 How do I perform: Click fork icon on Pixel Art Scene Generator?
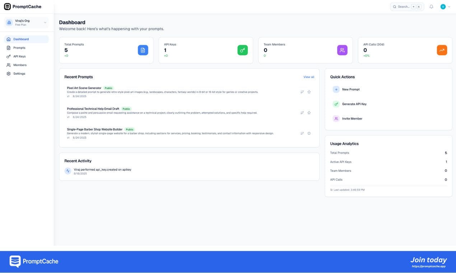pyautogui.click(x=302, y=92)
